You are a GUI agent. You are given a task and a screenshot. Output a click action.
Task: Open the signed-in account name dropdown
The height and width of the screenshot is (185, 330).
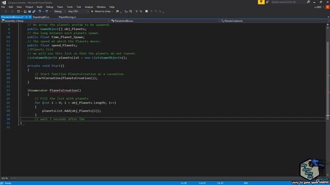(x=319, y=7)
